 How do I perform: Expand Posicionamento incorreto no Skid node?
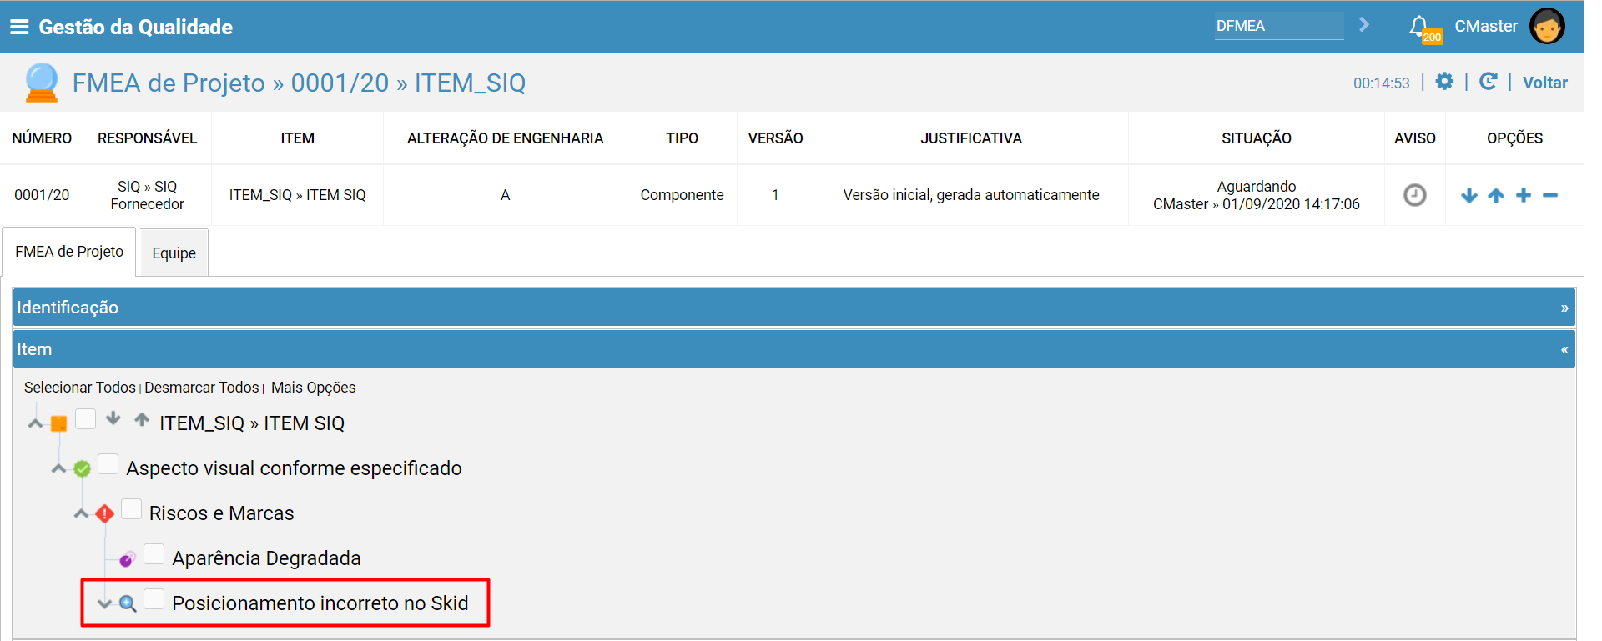104,603
